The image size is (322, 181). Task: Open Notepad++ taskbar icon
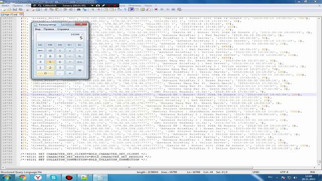click(x=85, y=177)
